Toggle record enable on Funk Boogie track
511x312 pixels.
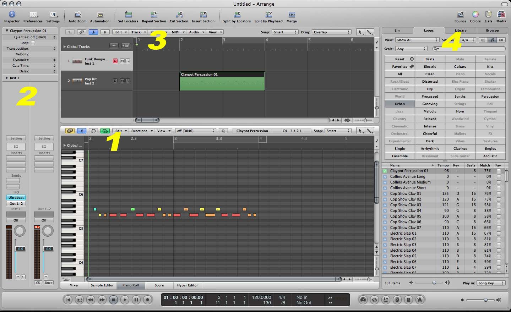point(115,61)
